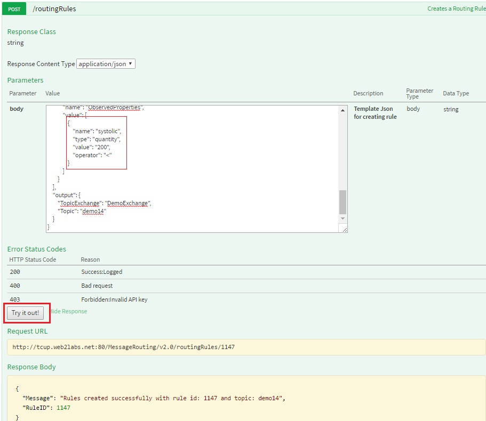Click the Response Class heading
This screenshot has width=486, height=421.
[x=31, y=31]
